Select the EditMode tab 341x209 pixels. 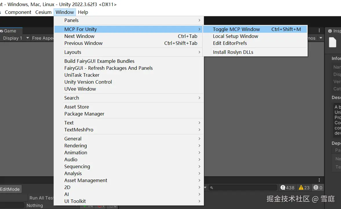(10, 189)
